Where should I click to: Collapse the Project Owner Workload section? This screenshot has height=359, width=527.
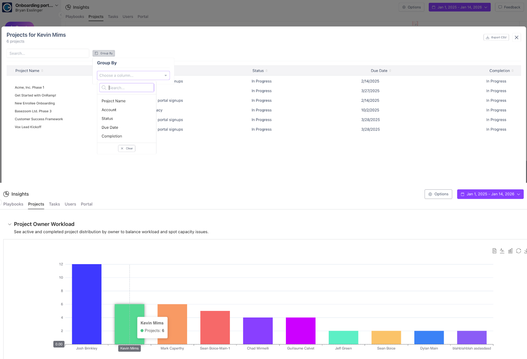pos(10,224)
